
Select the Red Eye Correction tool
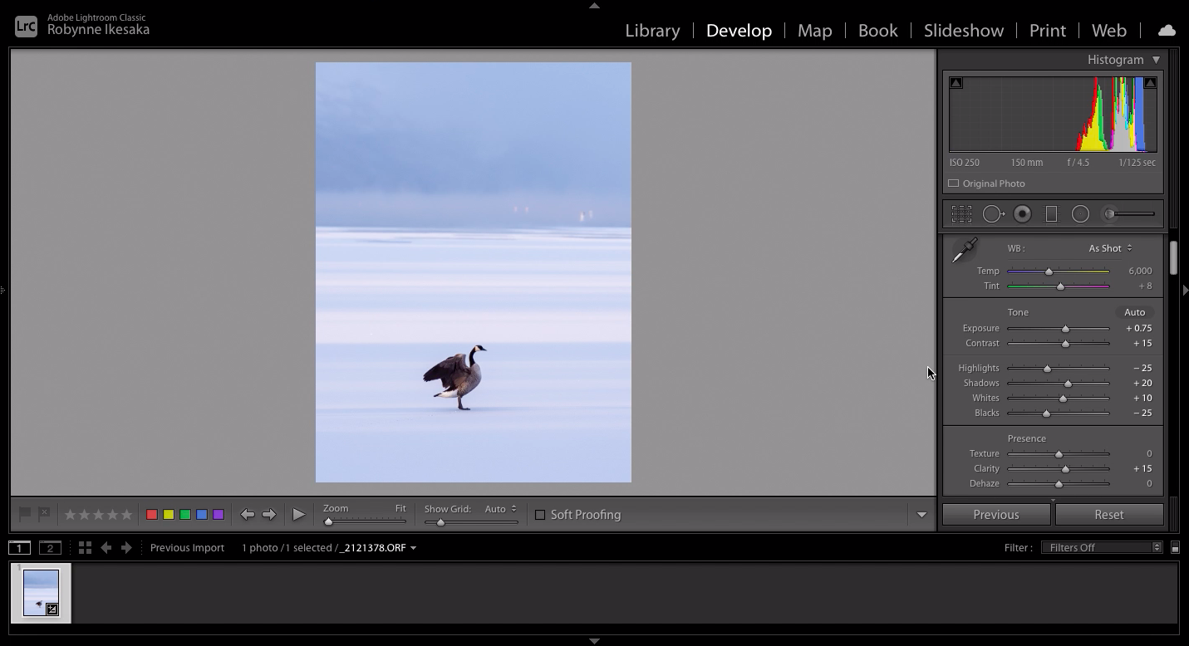tap(1022, 213)
